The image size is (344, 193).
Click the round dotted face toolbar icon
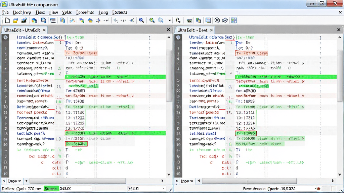tap(217, 20)
